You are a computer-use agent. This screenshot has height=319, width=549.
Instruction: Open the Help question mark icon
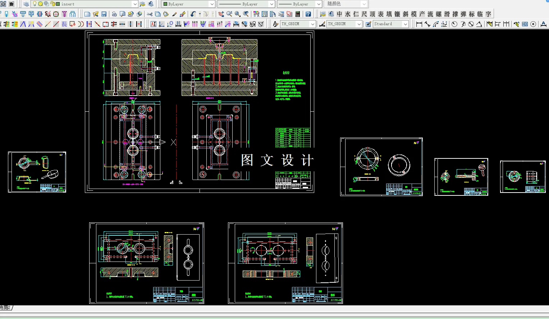pyautogui.click(x=308, y=14)
